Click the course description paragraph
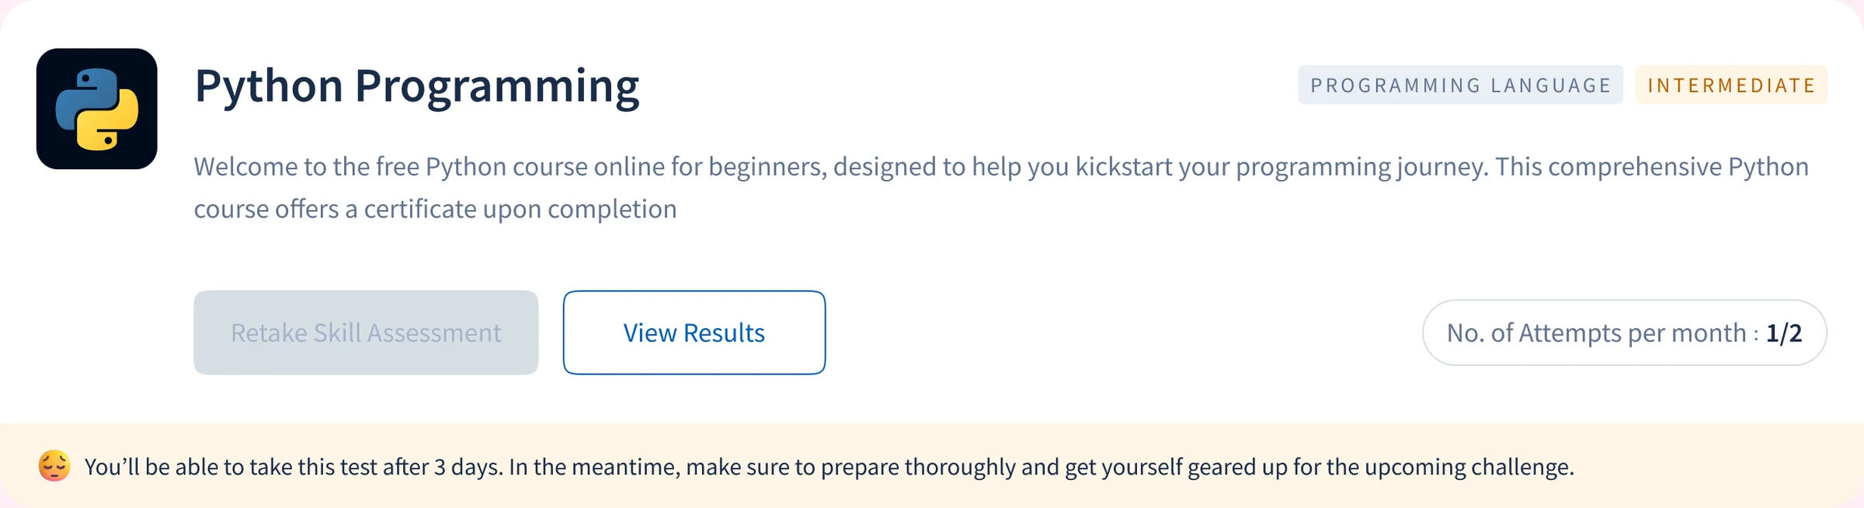1864x508 pixels. [1001, 188]
